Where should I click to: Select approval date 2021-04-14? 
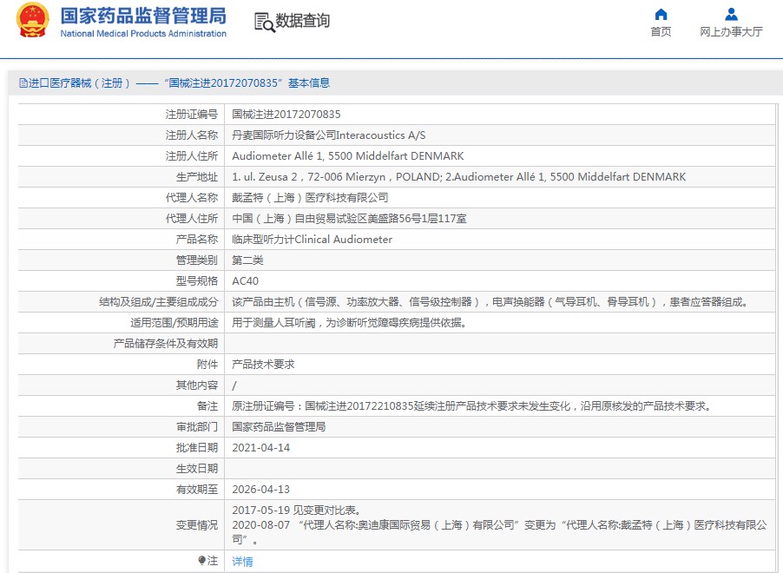[260, 448]
